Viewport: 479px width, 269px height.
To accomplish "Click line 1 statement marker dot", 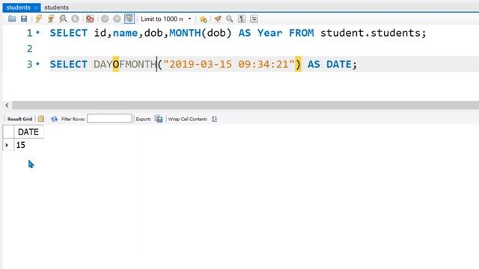I will pos(37,32).
